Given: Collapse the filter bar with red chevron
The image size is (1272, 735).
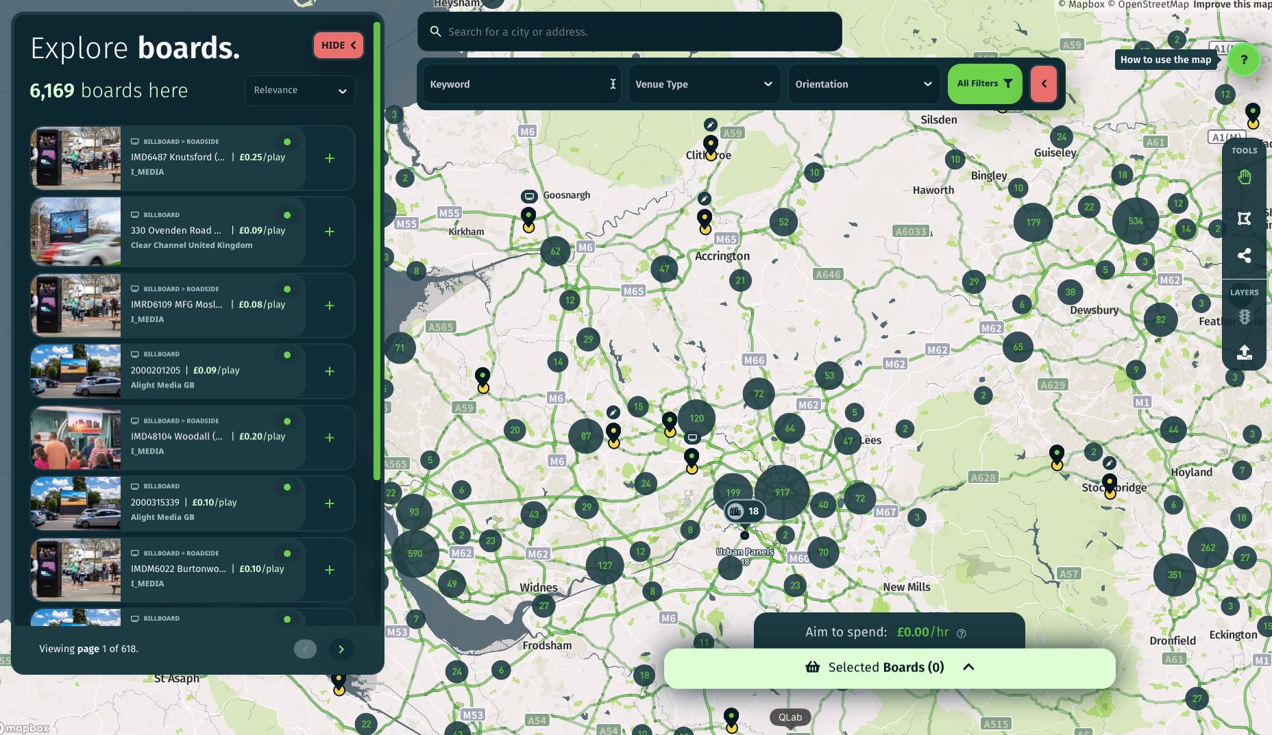Looking at the screenshot, I should click(1044, 84).
